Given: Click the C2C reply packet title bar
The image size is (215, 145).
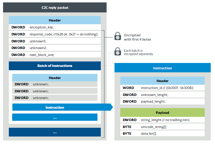Looking at the screenshot, I should pos(55,8).
